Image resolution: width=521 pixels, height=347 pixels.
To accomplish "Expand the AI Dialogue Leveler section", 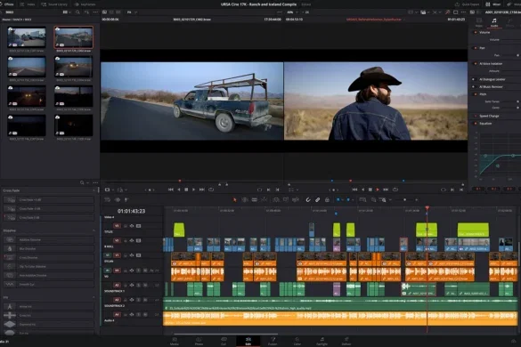I will tap(493, 79).
